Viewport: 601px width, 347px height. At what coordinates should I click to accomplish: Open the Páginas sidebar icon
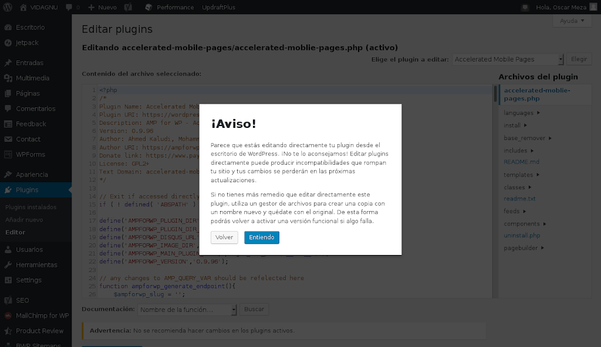point(8,93)
